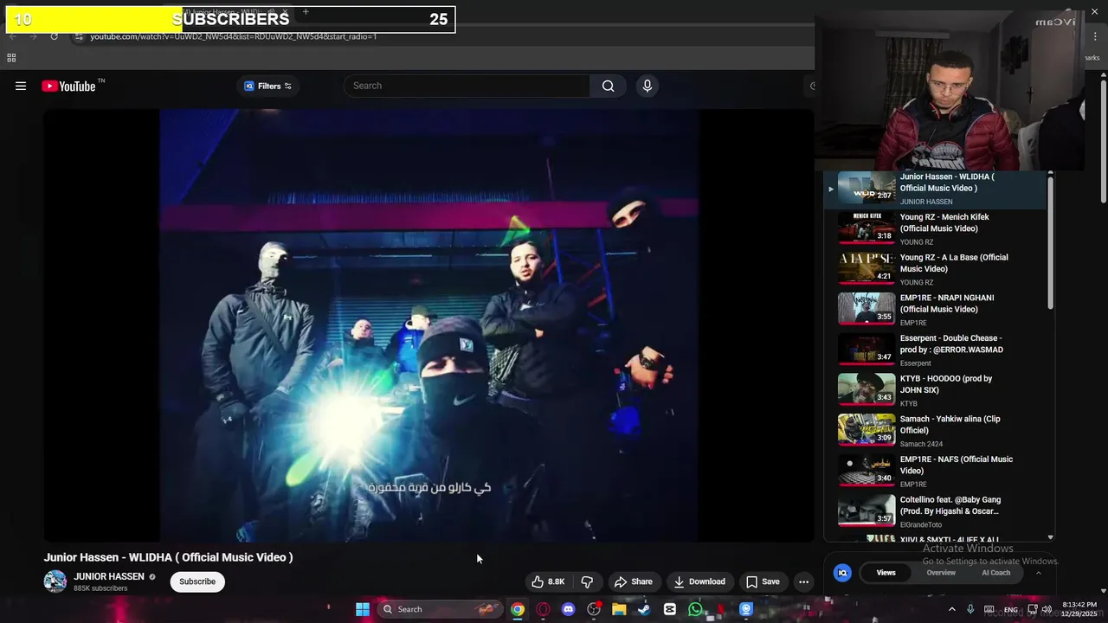This screenshot has height=623, width=1108.
Task: Click the video title WLIDHA text
Action: 168,557
